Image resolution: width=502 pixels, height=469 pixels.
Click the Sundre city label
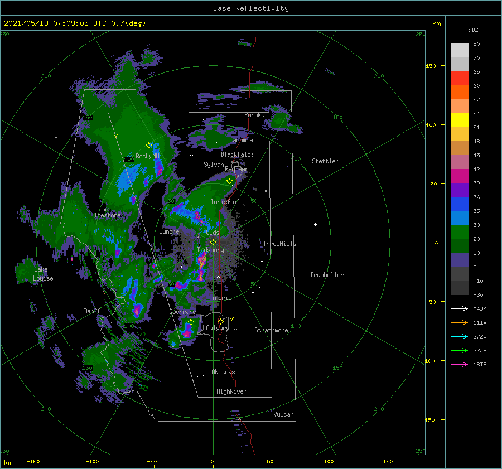coord(169,231)
